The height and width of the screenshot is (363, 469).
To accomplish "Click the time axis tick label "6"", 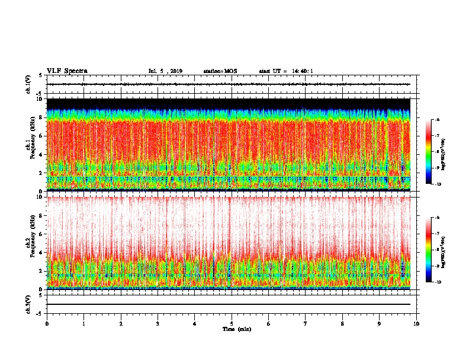I will click(269, 324).
